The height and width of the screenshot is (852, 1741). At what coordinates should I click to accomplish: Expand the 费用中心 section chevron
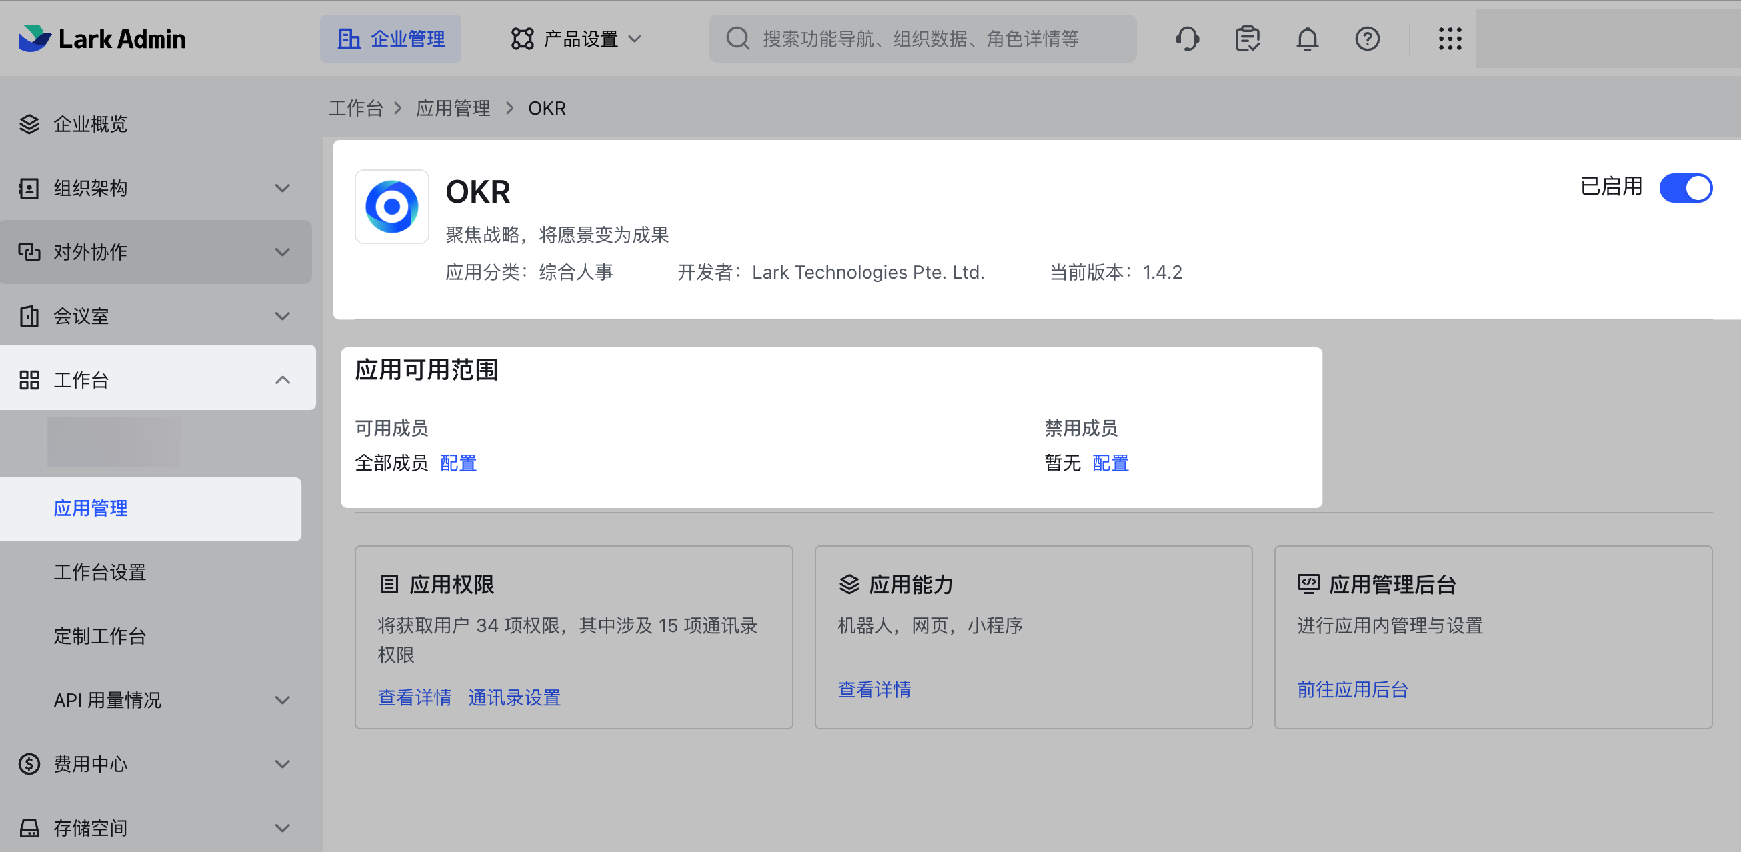point(283,764)
